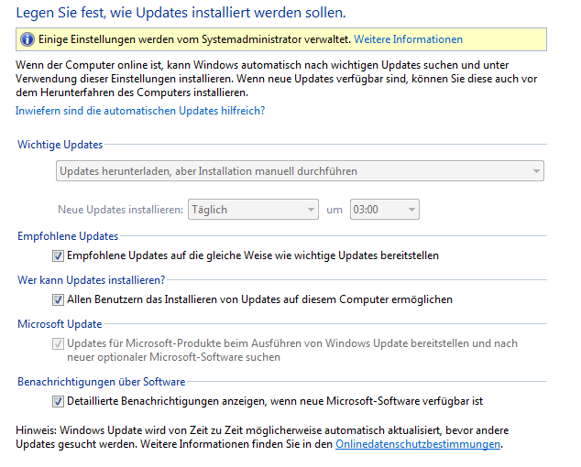581x467 pixels.
Task: Toggle the Microsoft-Produkte updates checkbox
Action: pyautogui.click(x=58, y=343)
